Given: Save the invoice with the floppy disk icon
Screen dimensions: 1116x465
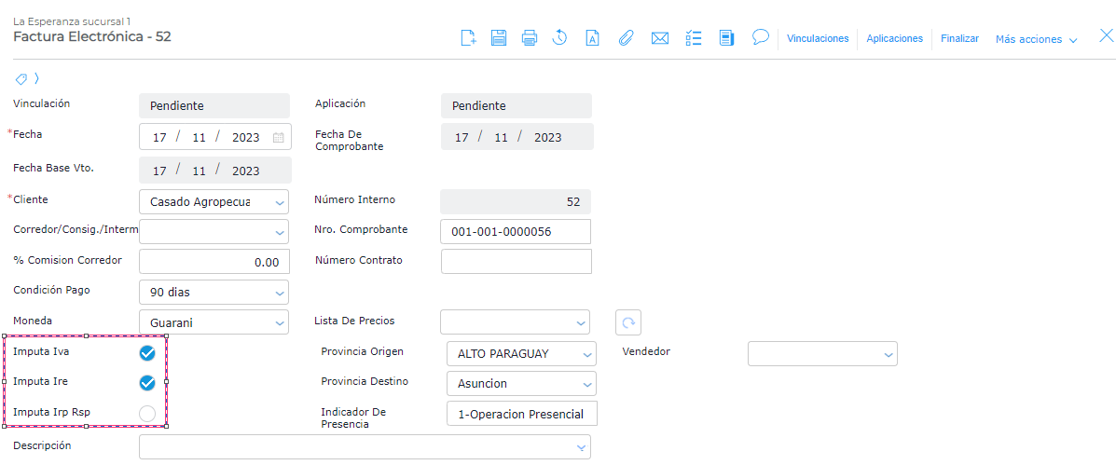Looking at the screenshot, I should click(x=499, y=38).
